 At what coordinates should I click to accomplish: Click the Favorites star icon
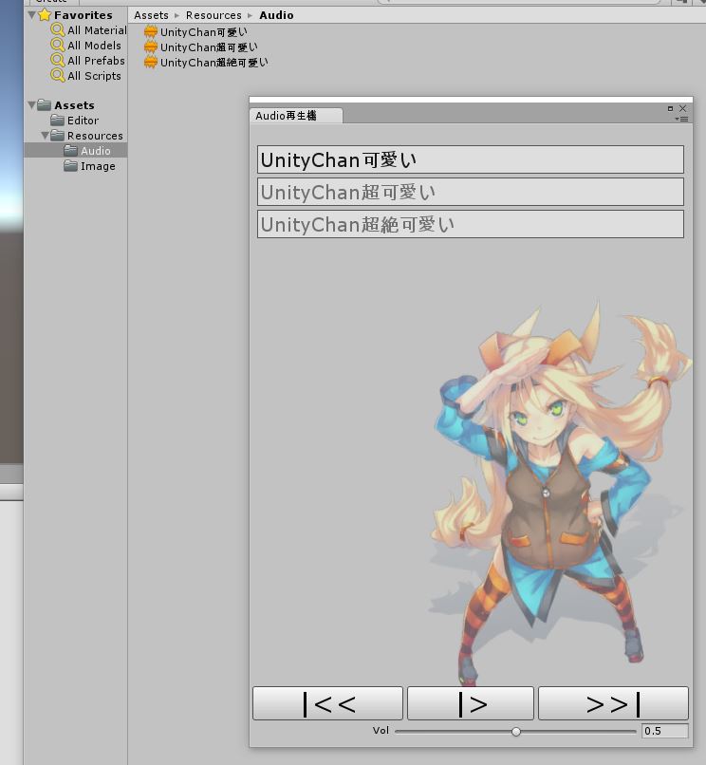point(45,14)
